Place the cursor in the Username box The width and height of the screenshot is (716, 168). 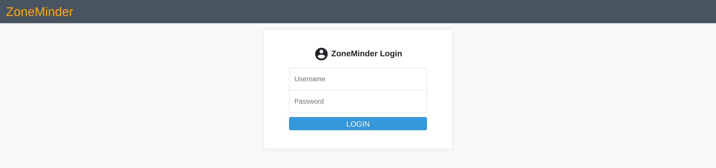pyautogui.click(x=358, y=79)
